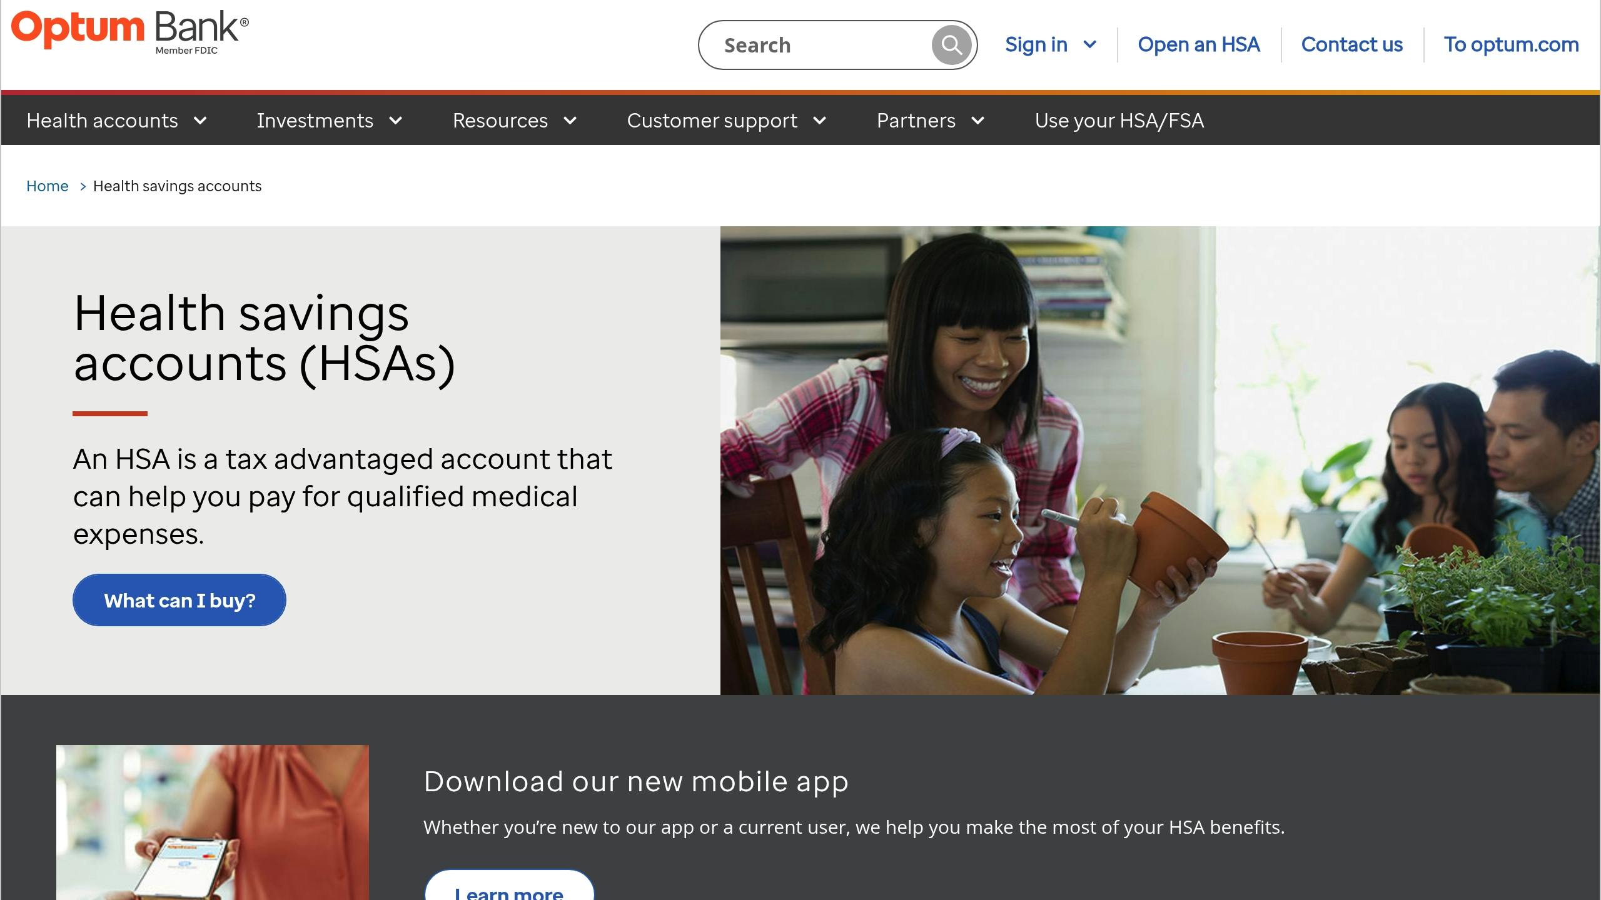Click the search magnifier icon button
Viewport: 1601px width, 900px height.
pos(951,45)
